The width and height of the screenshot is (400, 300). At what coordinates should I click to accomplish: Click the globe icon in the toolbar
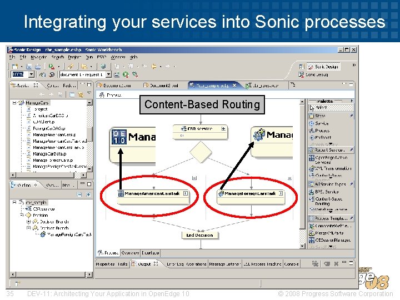point(103,67)
